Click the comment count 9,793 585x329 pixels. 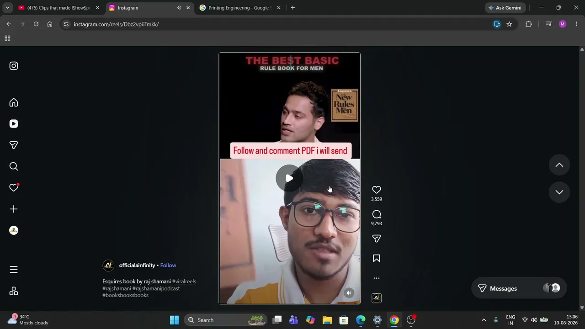click(x=377, y=223)
